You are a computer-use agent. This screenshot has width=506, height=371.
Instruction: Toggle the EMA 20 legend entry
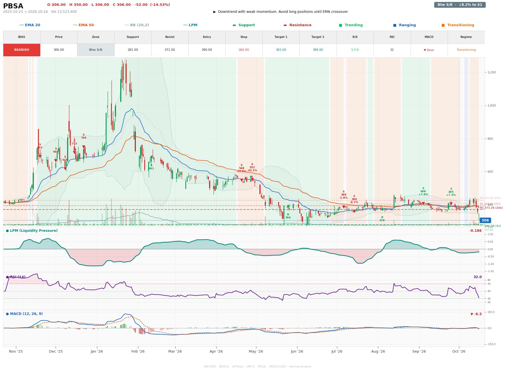pyautogui.click(x=30, y=25)
